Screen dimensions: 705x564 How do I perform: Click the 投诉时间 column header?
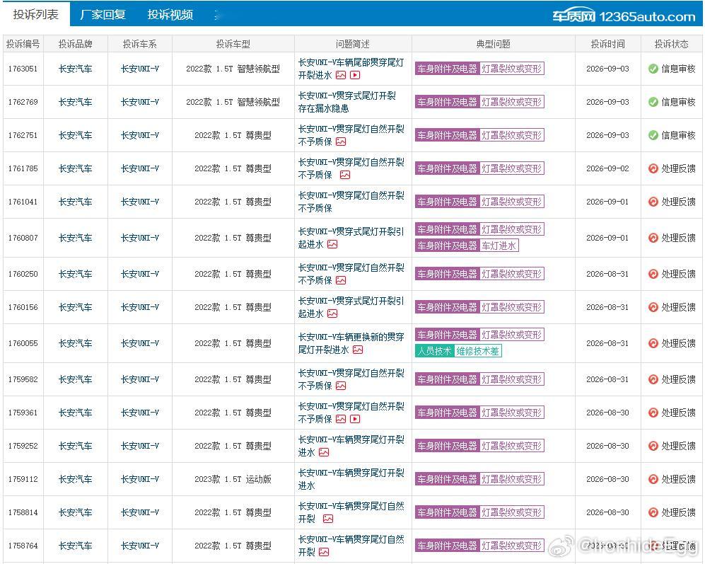[x=608, y=44]
